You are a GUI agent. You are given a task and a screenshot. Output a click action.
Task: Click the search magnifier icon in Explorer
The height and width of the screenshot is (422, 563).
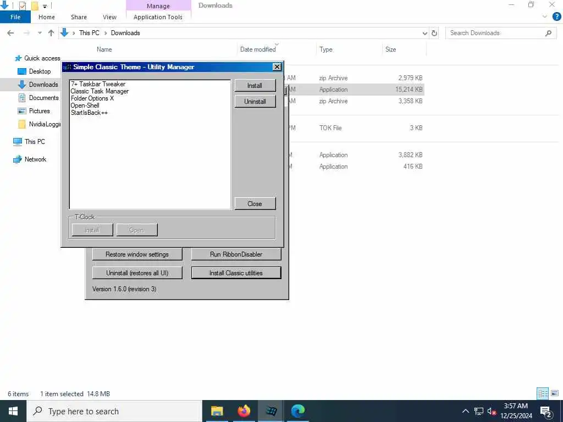548,33
